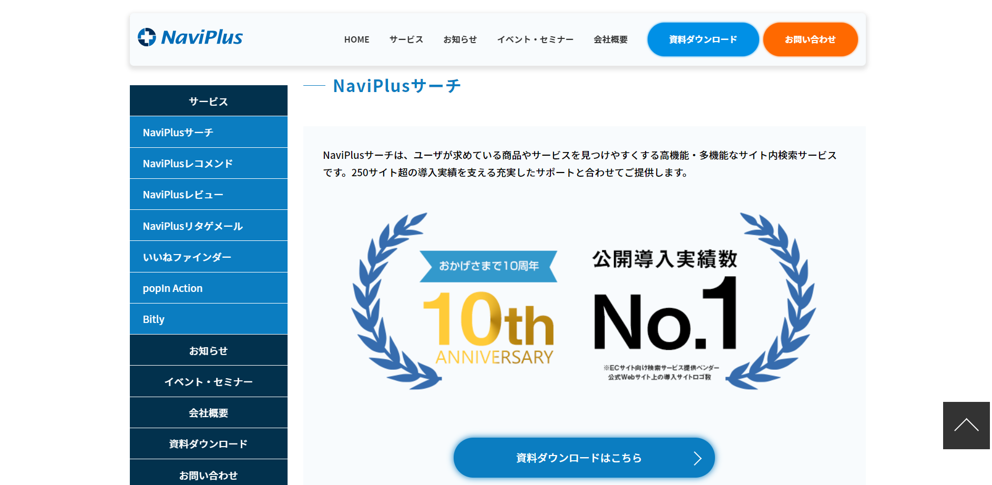Open HOME in the top navigation
The height and width of the screenshot is (485, 992).
356,39
